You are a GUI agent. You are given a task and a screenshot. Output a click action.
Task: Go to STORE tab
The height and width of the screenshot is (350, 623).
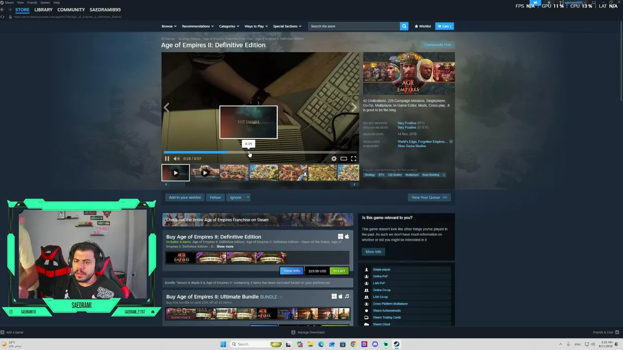[22, 10]
